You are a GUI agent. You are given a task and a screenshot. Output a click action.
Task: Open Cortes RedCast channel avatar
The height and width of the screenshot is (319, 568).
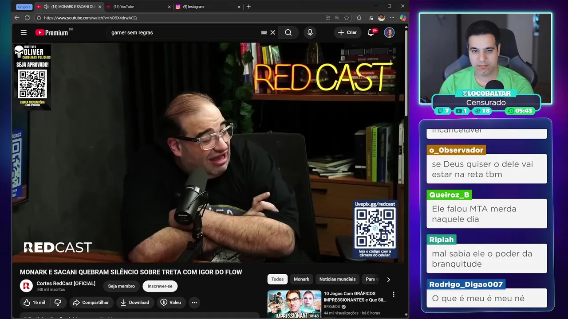click(x=26, y=286)
